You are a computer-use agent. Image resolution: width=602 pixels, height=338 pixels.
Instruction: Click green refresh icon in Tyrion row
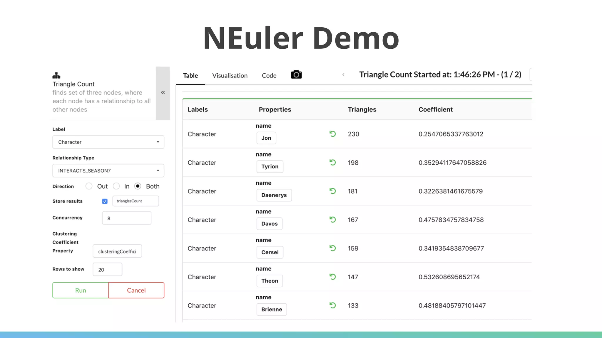click(x=332, y=163)
